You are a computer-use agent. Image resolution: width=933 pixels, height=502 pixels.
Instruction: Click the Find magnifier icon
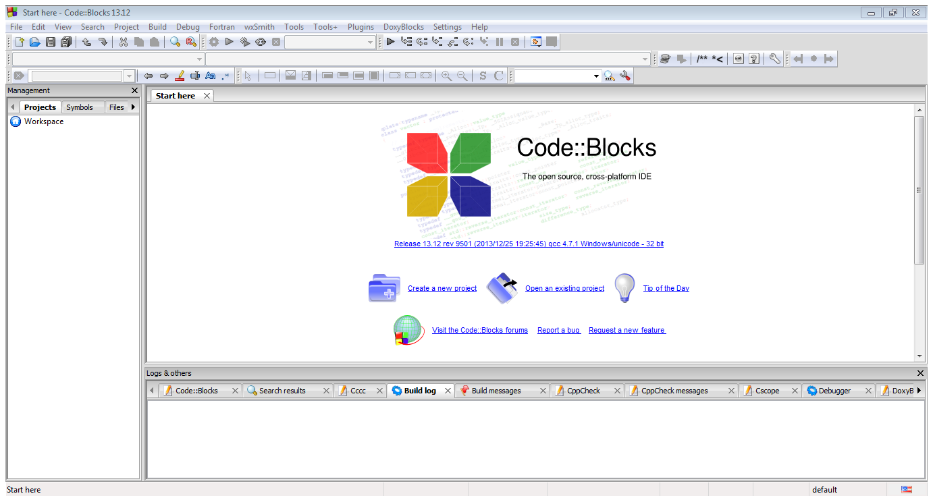coord(175,42)
